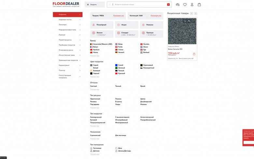Select the Школы/Детсады room type
Viewport: 254px width, 159px height.
pos(123,151)
